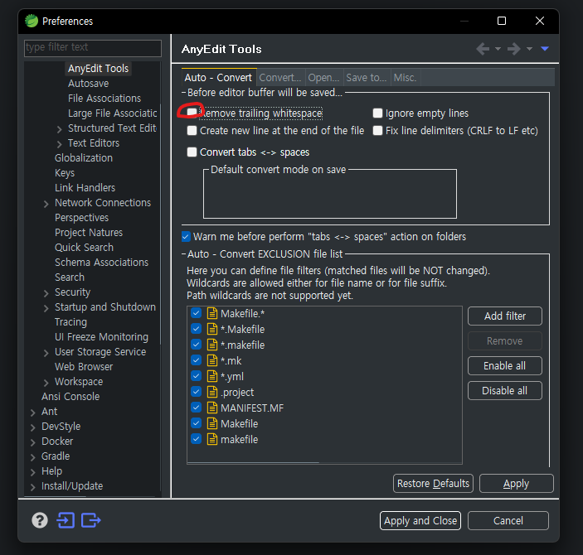Check Fix line delimiters option
This screenshot has height=555, width=583.
(378, 130)
